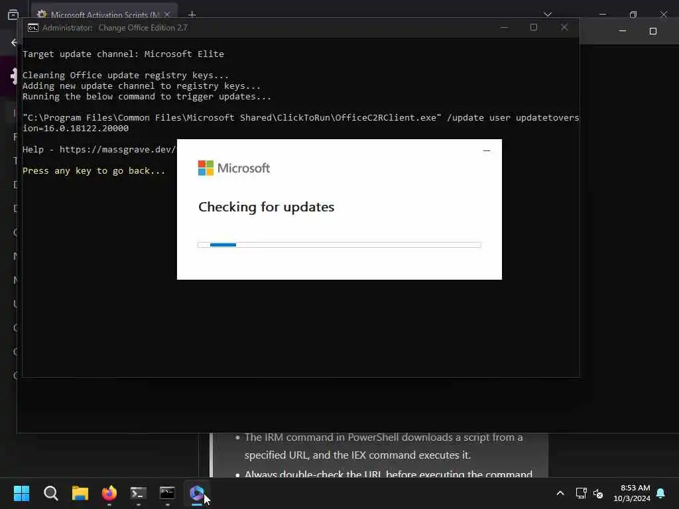The height and width of the screenshot is (509, 679).
Task: Open the notification bell in the tray
Action: (660, 493)
